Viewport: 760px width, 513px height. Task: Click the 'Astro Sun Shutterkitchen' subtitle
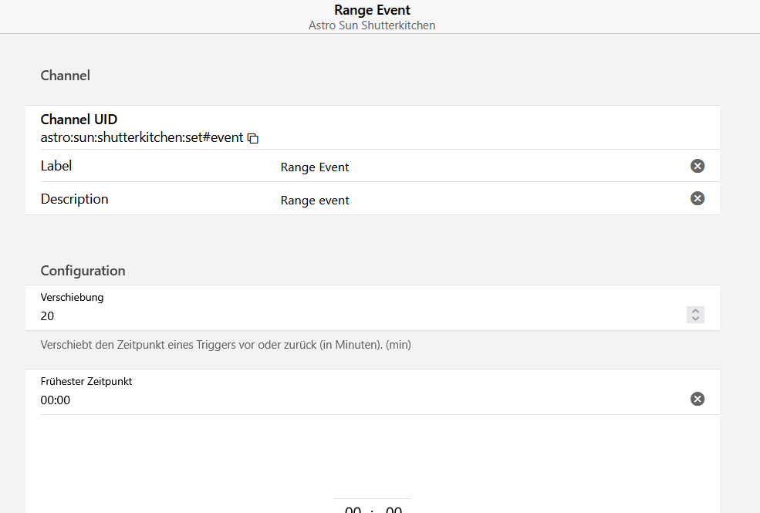point(372,25)
